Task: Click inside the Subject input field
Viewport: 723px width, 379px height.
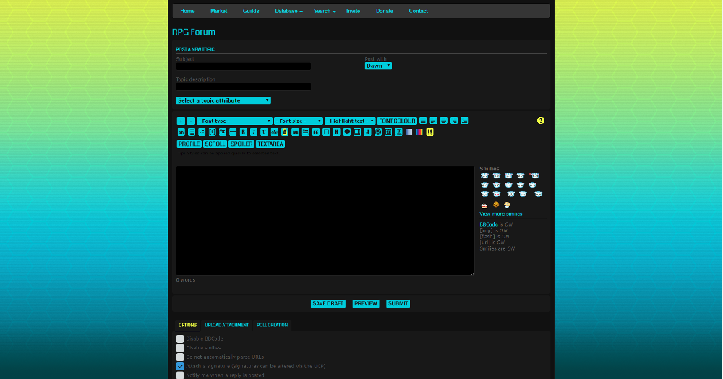Action: 243,66
